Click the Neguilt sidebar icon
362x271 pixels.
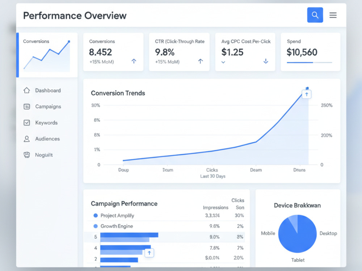[27, 155]
